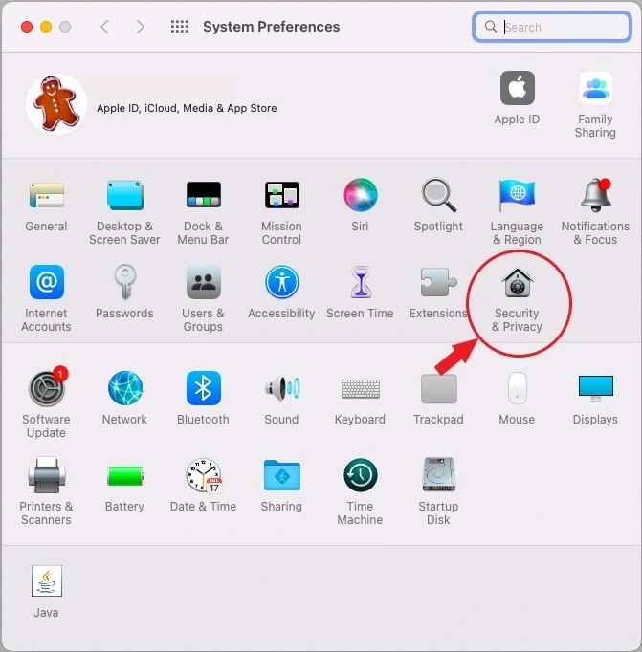Show all preferences via grid button

click(180, 27)
